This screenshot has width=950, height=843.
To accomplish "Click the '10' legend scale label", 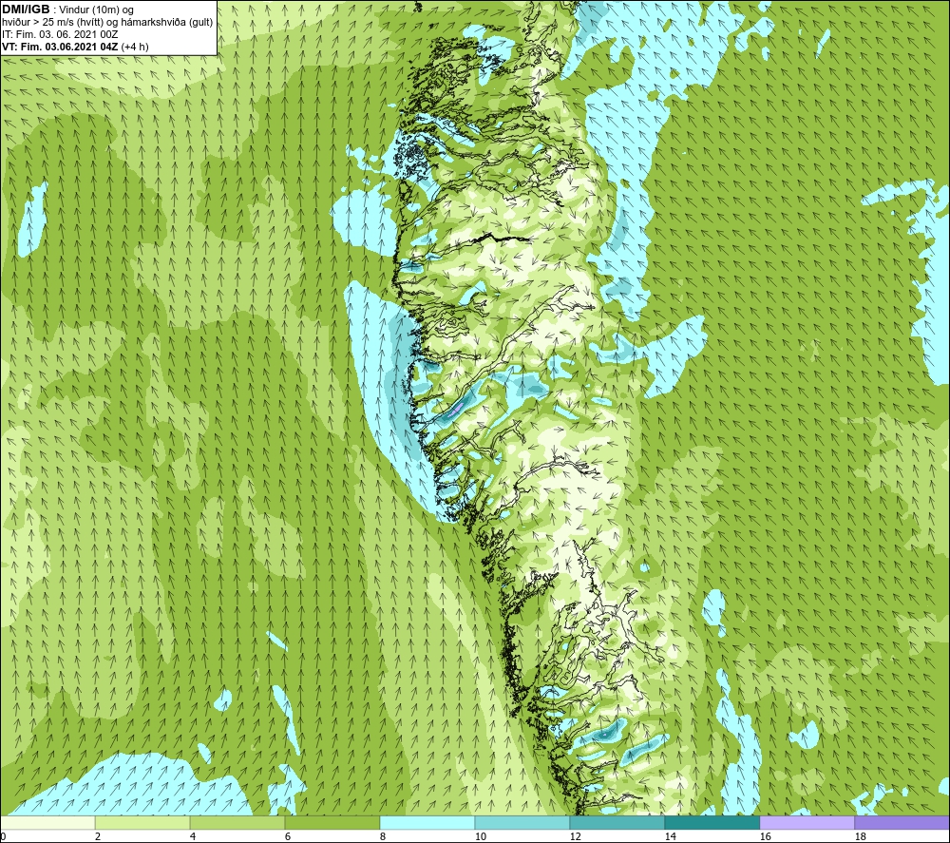I will coord(480,836).
